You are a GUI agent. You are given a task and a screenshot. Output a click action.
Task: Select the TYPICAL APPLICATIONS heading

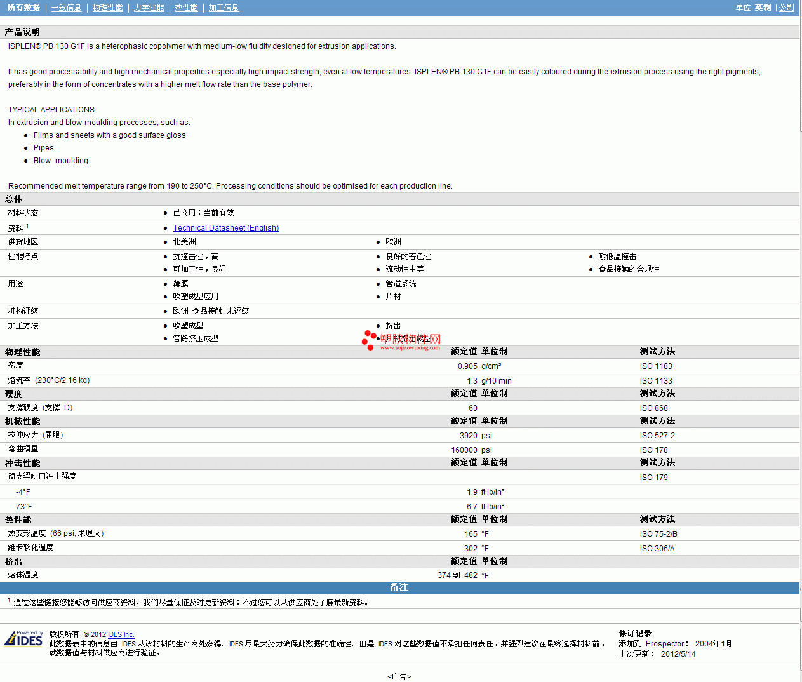click(51, 110)
